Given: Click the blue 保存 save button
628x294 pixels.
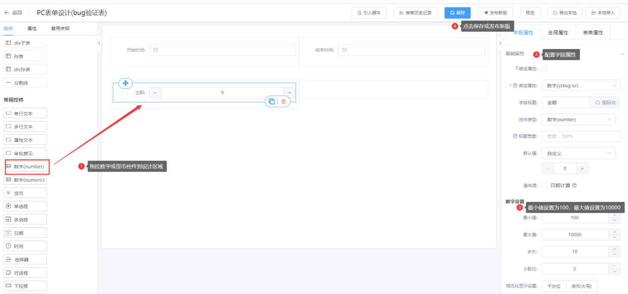Looking at the screenshot, I should (457, 13).
